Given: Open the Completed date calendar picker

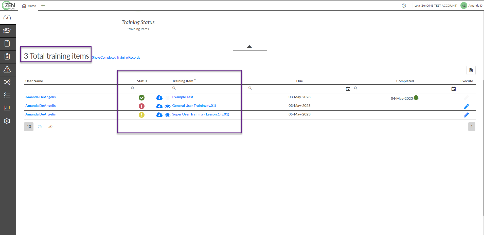Looking at the screenshot, I should tap(454, 89).
